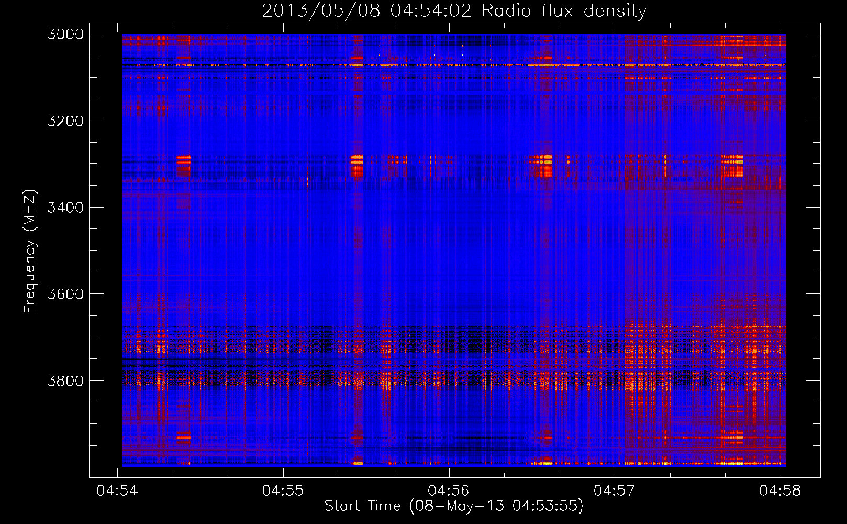This screenshot has height=524, width=847.
Task: Select the 3400 frequency axis label
Action: click(x=65, y=208)
